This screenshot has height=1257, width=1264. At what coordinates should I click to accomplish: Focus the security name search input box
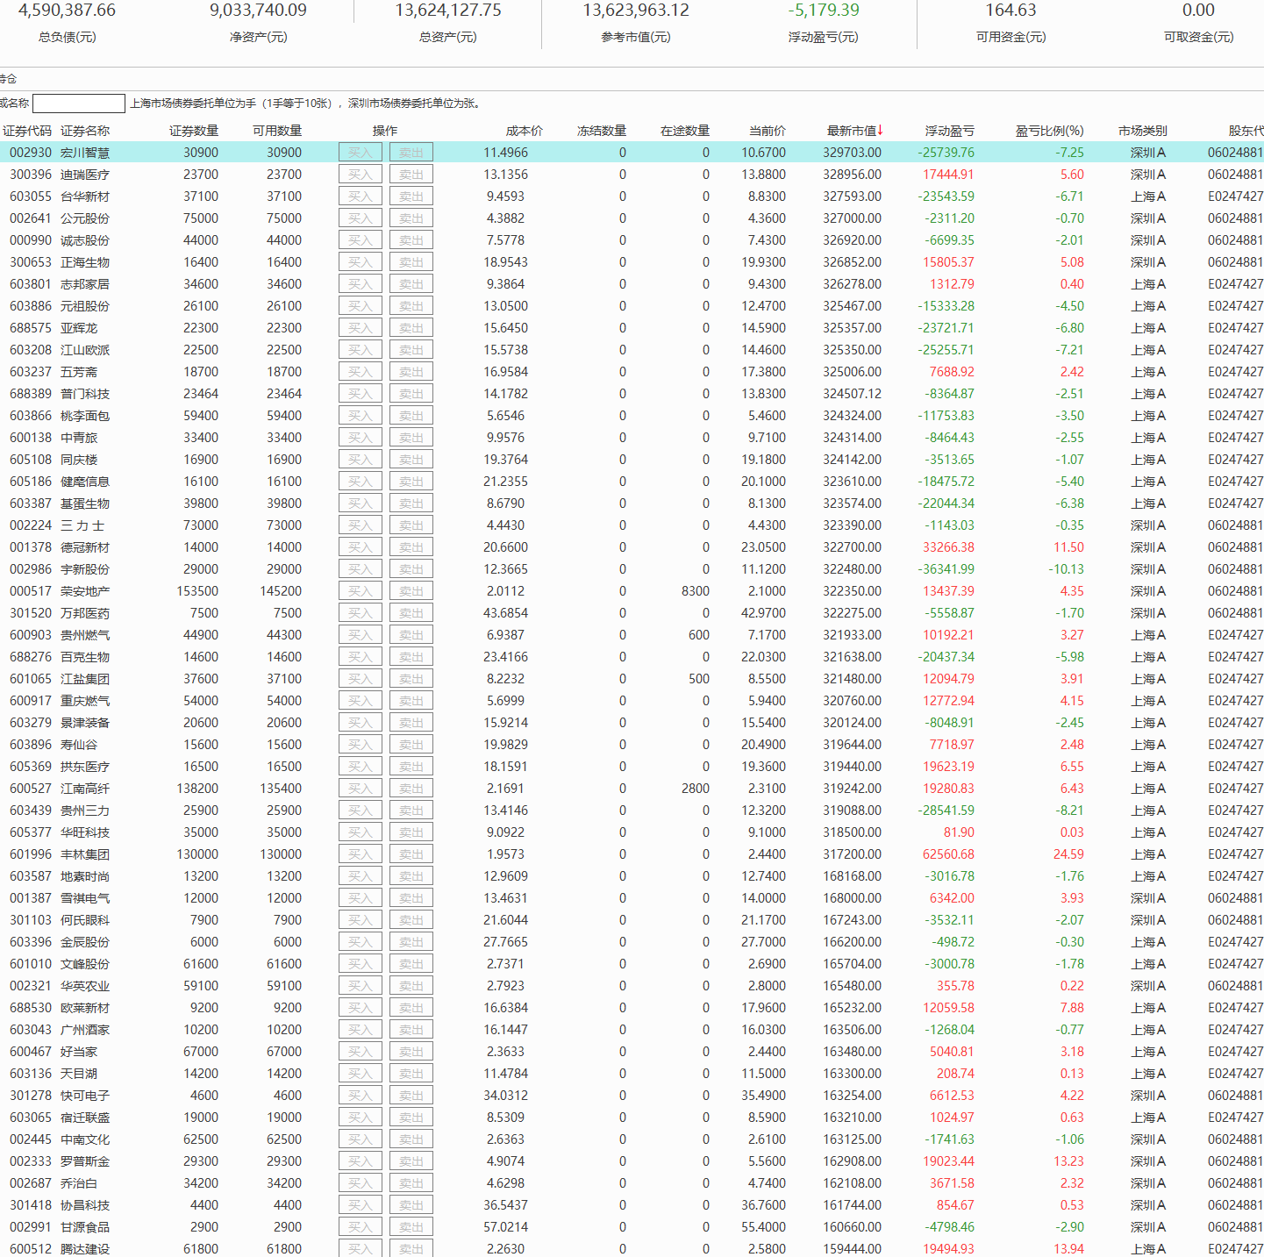(79, 104)
